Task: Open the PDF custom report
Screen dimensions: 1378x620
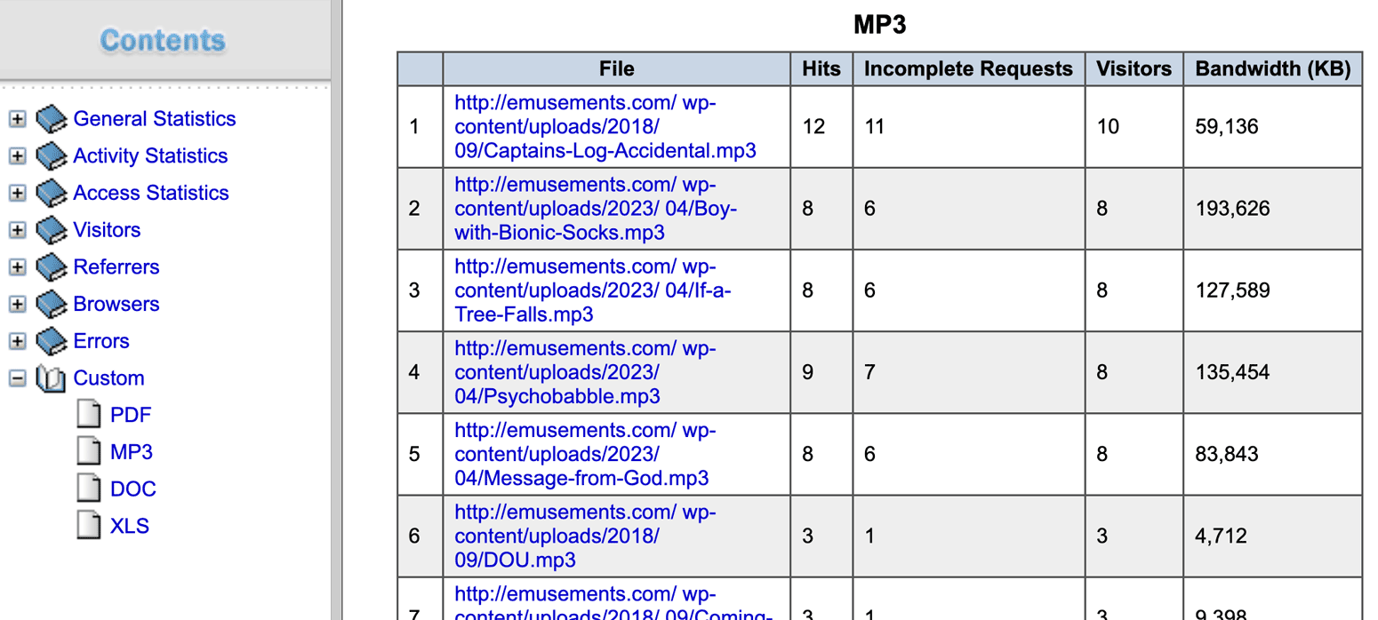Action: click(x=131, y=415)
